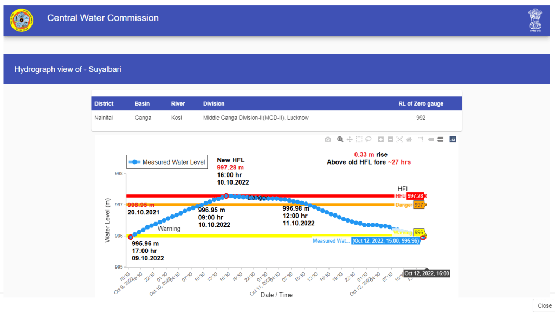Screen dimensions: 555x313
Task: Click the Zoom In plus icon
Action: coord(381,140)
